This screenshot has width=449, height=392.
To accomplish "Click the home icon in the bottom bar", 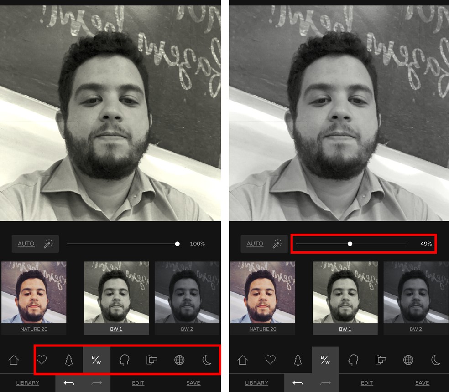I will pyautogui.click(x=14, y=360).
